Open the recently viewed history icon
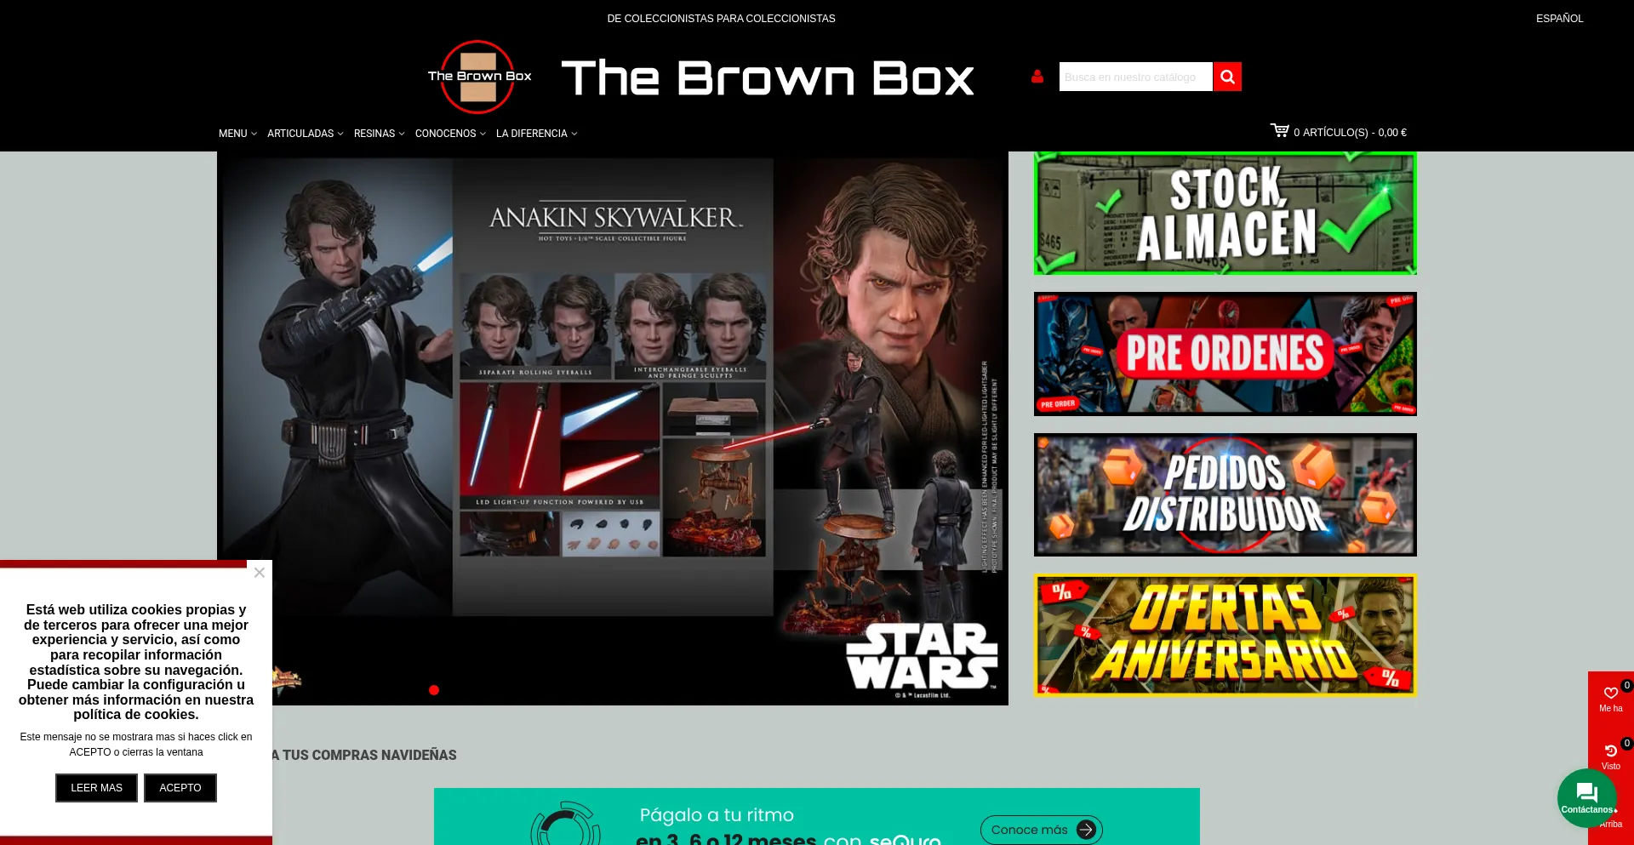Viewport: 1634px width, 845px height. [x=1610, y=751]
